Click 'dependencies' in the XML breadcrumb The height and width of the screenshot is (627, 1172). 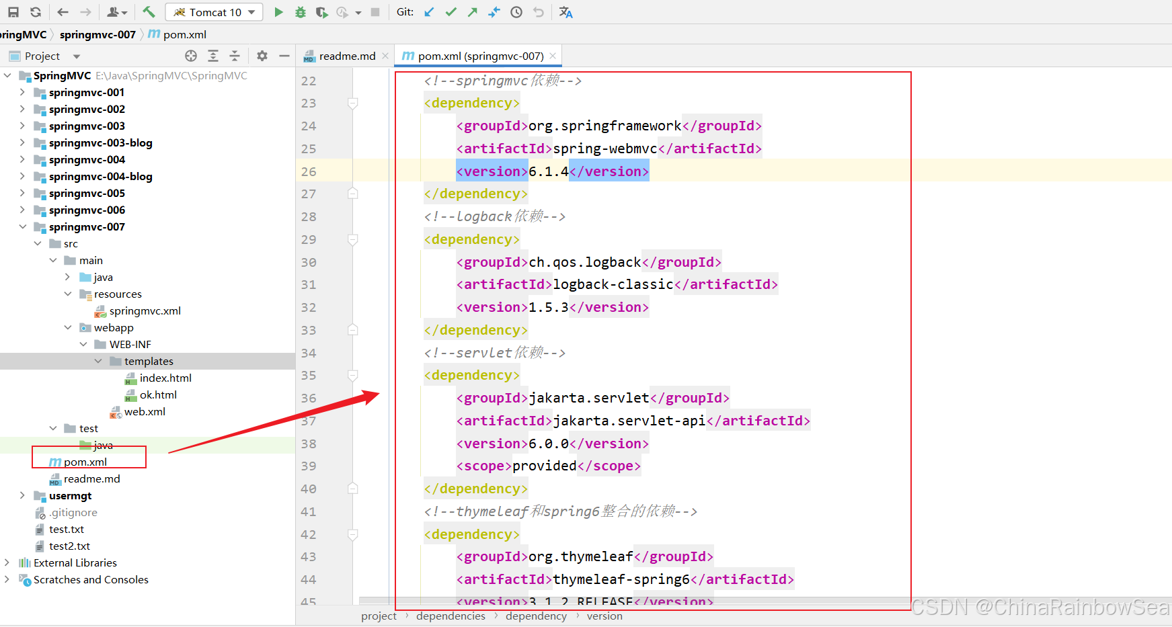(x=451, y=616)
